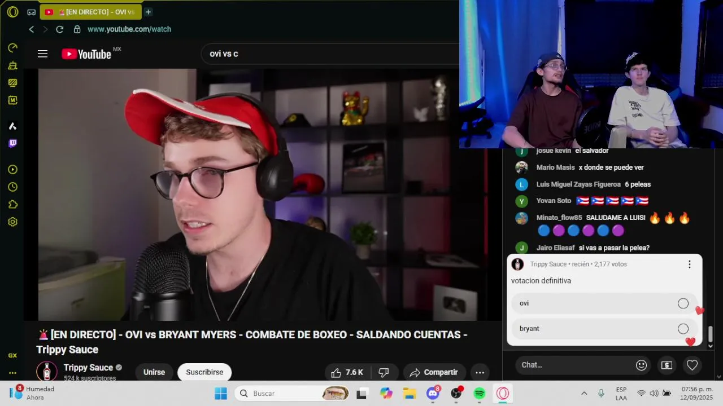Click the live chat scrollbar thumb

(711, 334)
